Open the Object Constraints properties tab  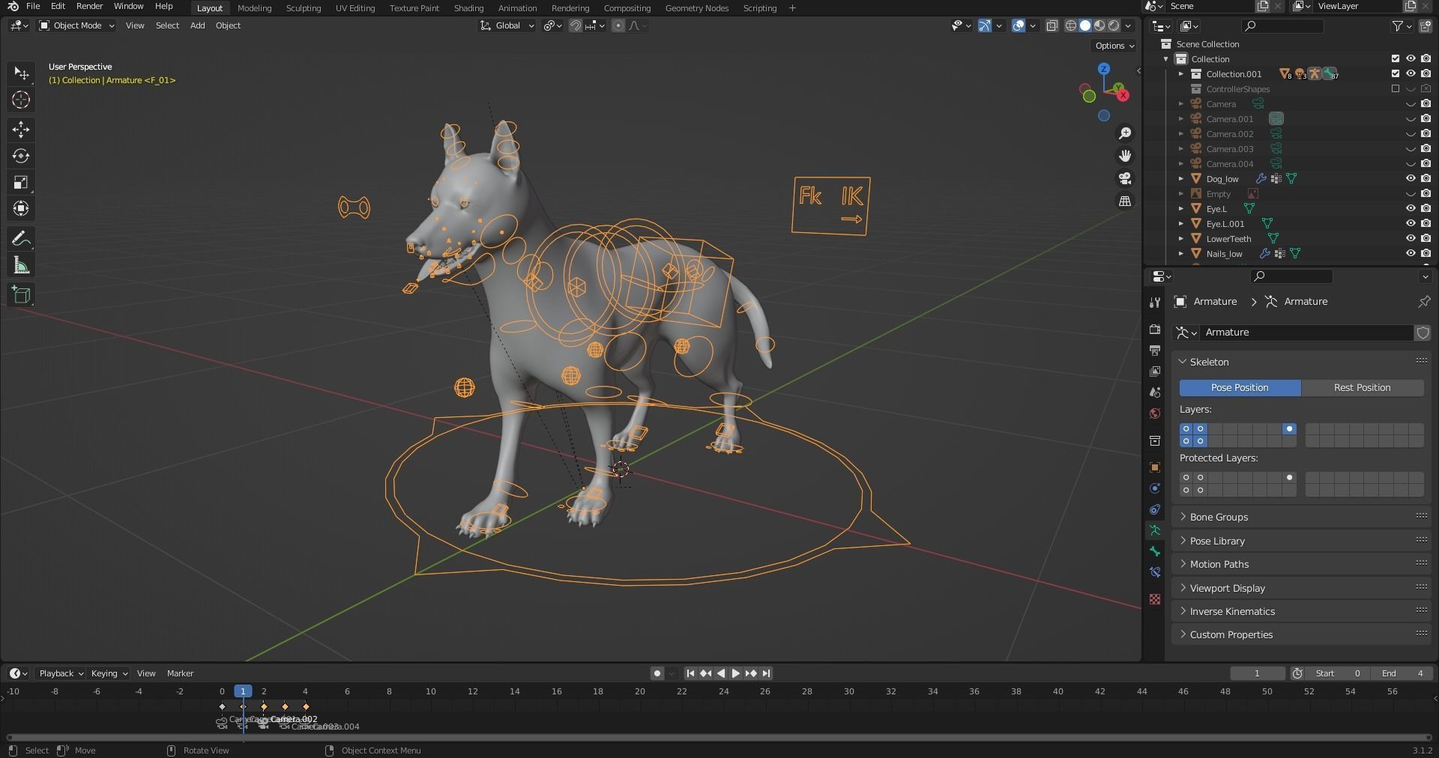coord(1155,509)
